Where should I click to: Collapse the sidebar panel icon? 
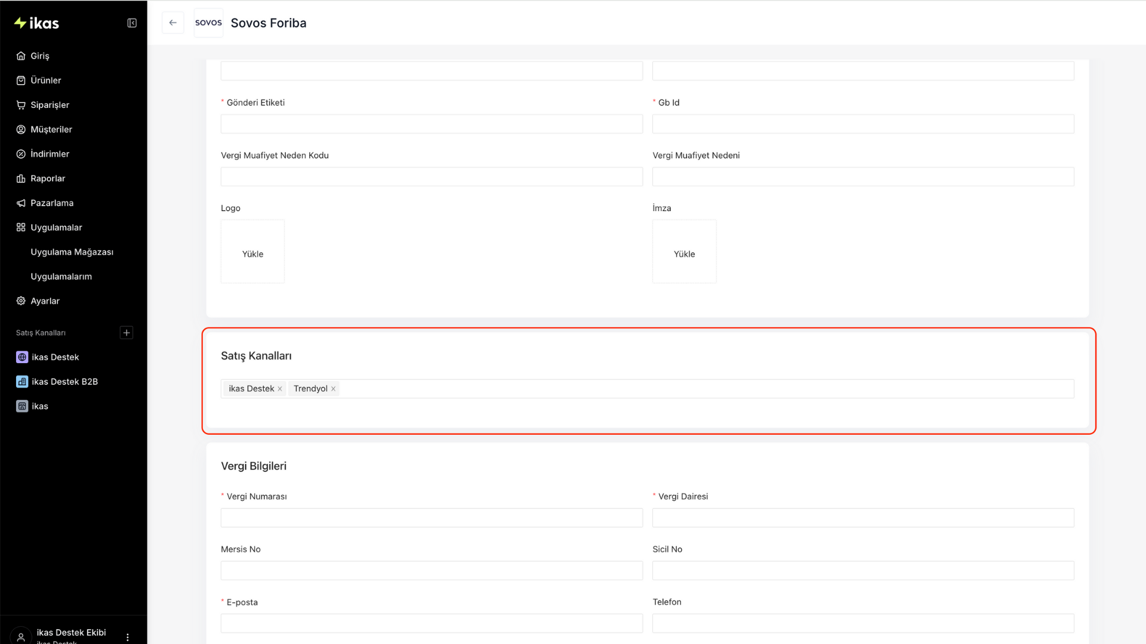pyautogui.click(x=132, y=23)
